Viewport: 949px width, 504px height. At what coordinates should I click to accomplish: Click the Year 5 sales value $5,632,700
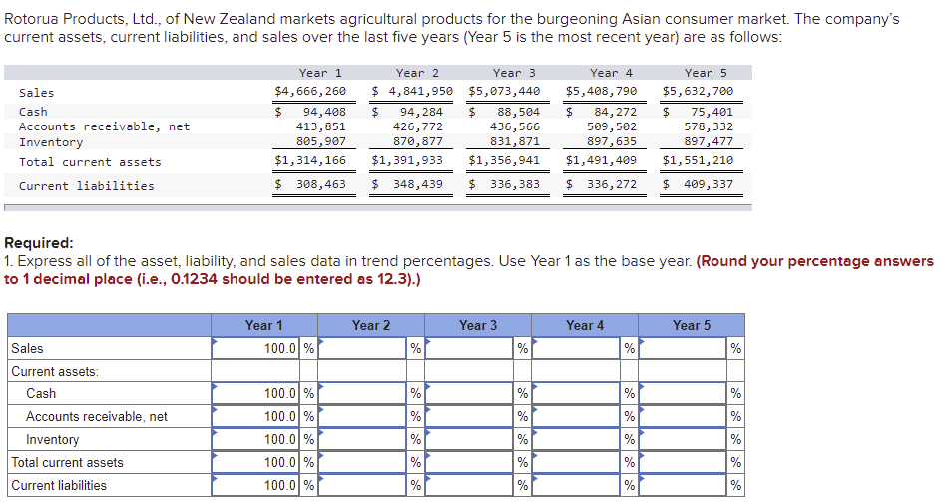tap(698, 91)
